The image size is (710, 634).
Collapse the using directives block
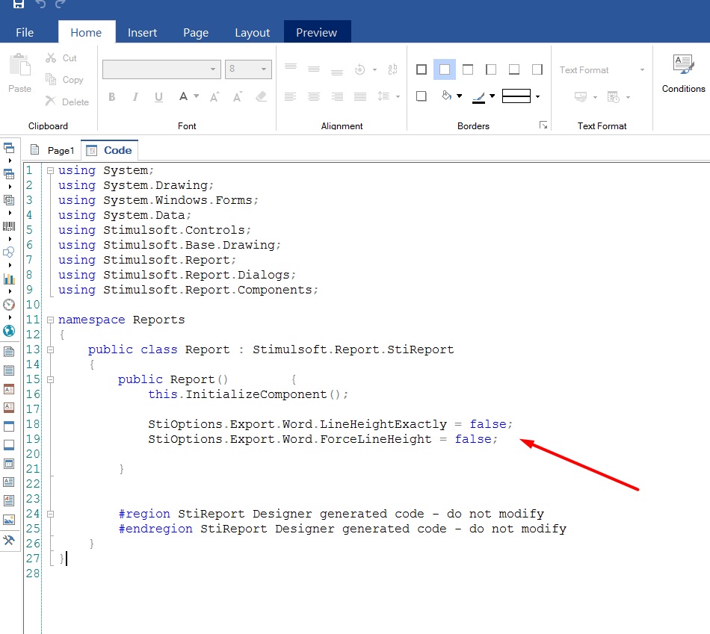pos(50,170)
